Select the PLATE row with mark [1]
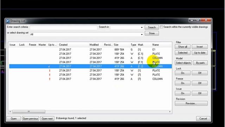The image size is (225, 127). pos(90,71)
